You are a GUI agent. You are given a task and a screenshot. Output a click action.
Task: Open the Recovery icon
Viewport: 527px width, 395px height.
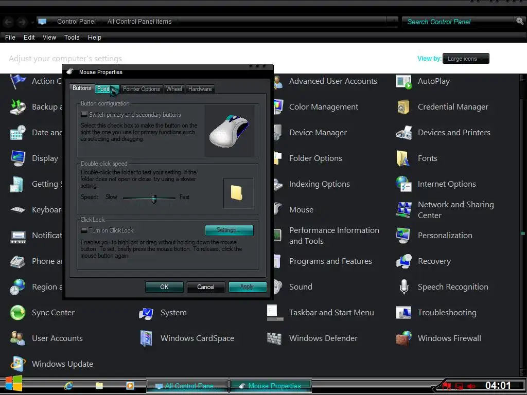403,261
